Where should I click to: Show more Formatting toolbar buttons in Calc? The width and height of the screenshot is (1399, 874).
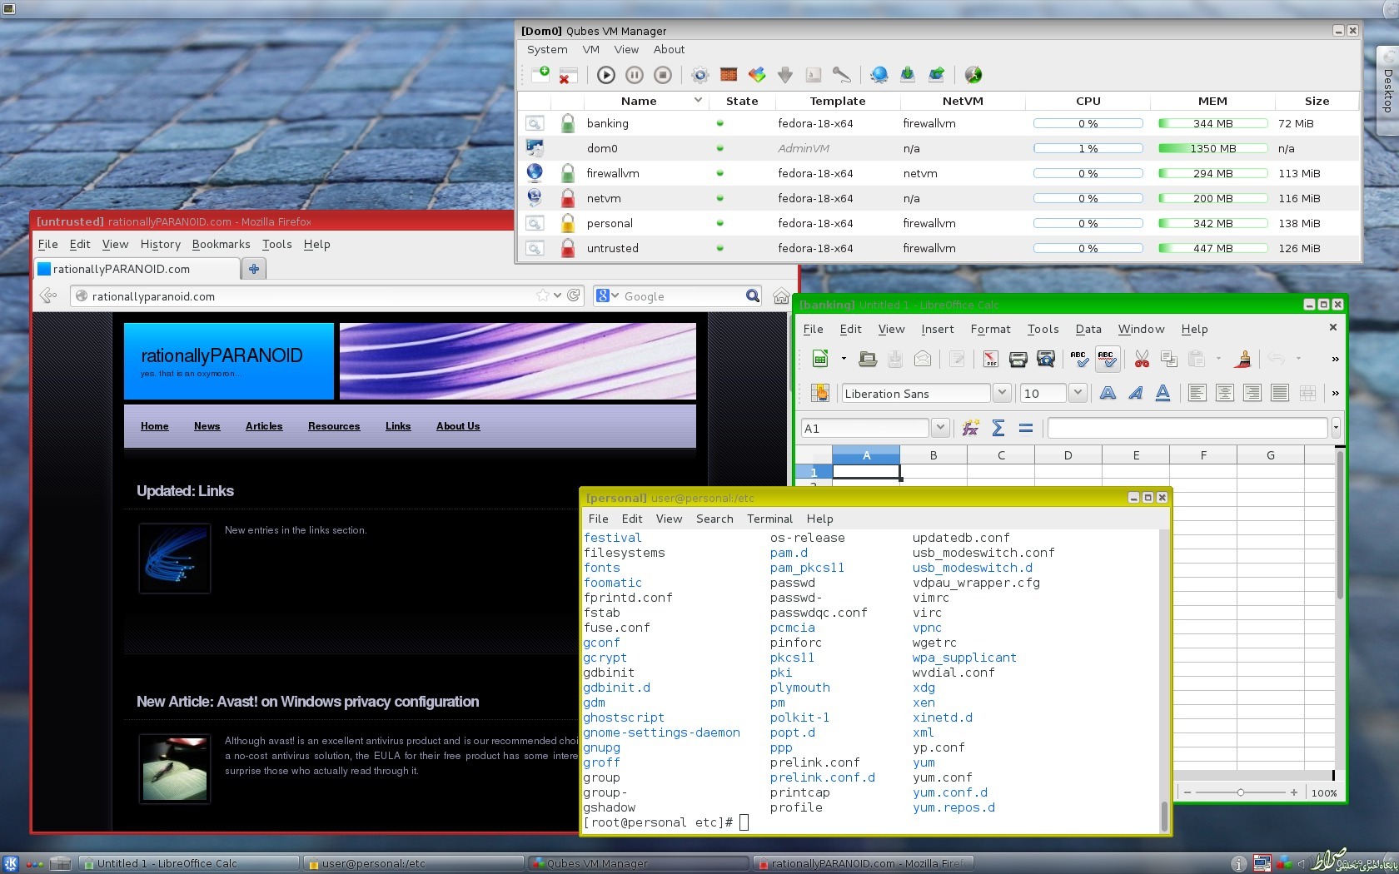click(1335, 393)
